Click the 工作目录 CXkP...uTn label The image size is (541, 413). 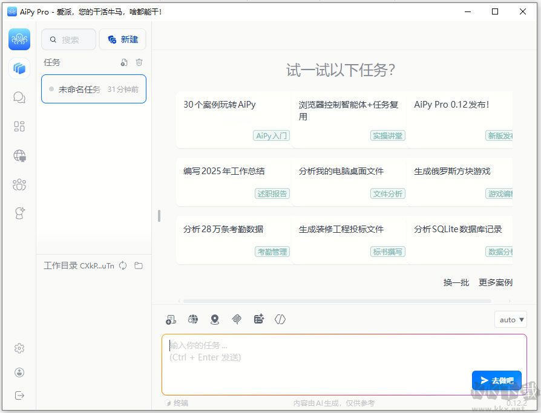79,265
